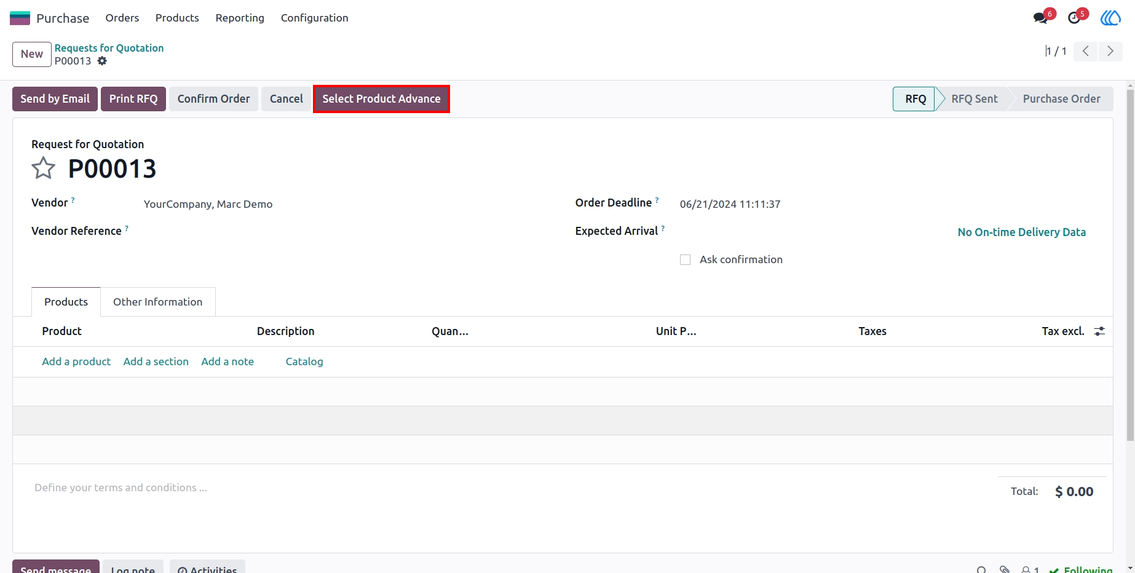
Task: Open the Requests for Quotation breadcrumb
Action: point(109,48)
